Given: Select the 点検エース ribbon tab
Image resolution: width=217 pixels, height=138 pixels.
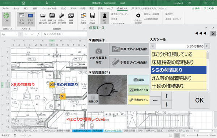Looking at the screenshot, I should [122, 8].
